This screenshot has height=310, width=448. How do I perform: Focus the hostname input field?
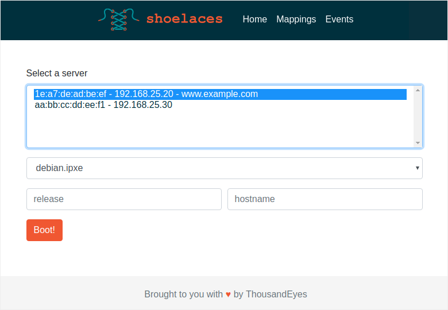point(325,199)
